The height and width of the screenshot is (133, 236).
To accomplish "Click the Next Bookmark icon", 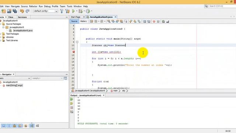I will click(x=135, y=21).
